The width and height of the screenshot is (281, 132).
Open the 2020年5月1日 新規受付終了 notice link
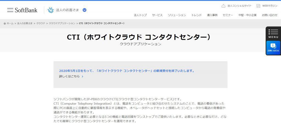(x=127, y=71)
